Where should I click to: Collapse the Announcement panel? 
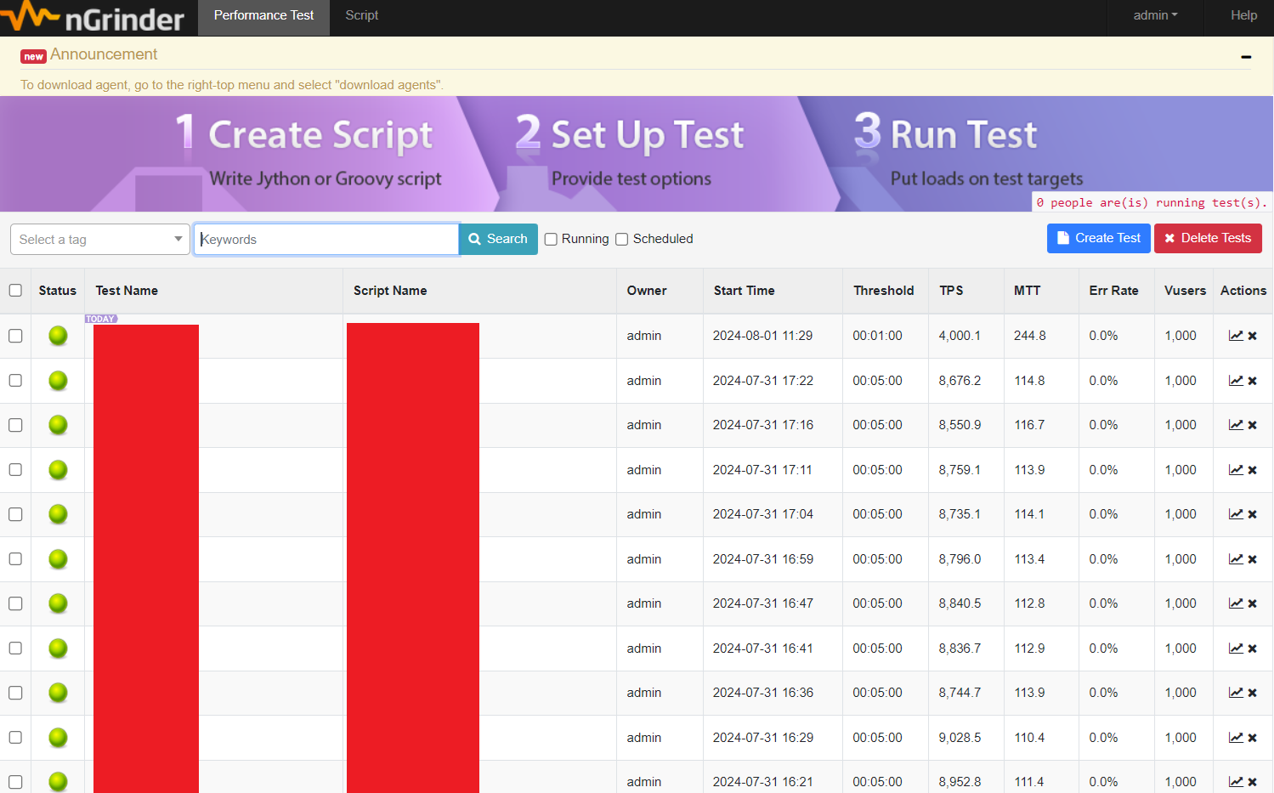point(1246,57)
